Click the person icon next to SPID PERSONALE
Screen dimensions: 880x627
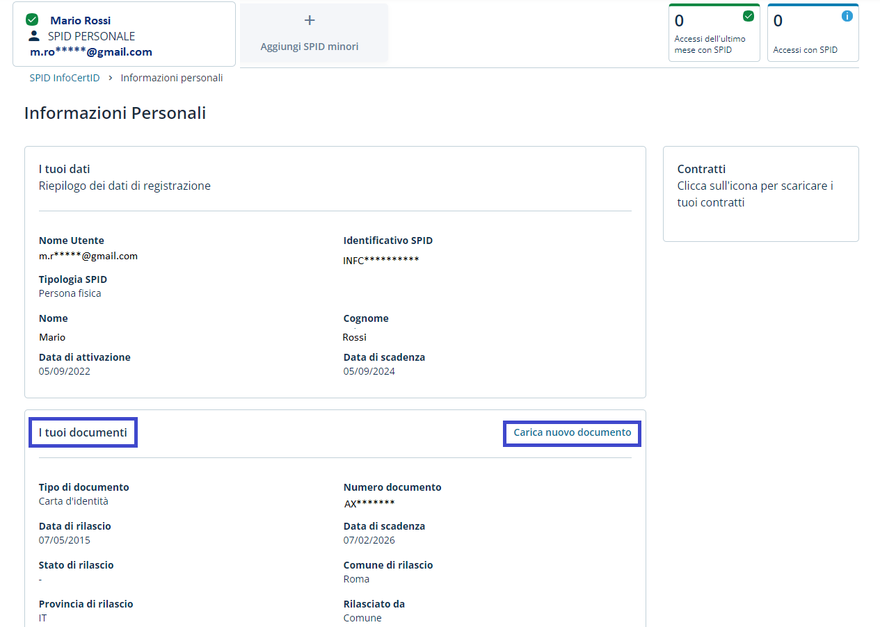click(x=33, y=35)
